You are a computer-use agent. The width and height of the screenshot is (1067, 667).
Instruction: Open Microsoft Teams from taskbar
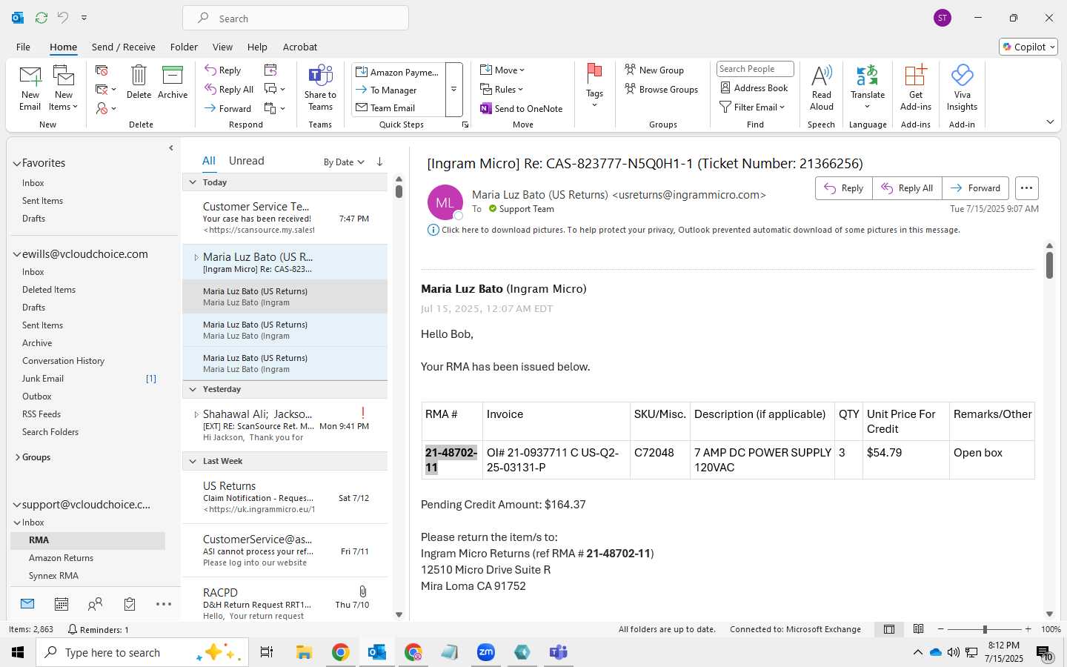point(558,652)
